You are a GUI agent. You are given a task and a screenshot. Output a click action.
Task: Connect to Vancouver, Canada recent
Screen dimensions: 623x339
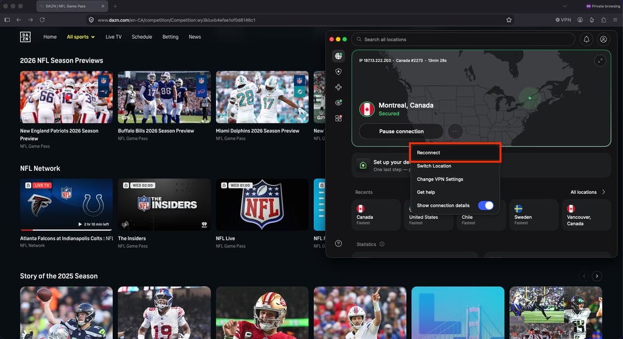tap(586, 215)
